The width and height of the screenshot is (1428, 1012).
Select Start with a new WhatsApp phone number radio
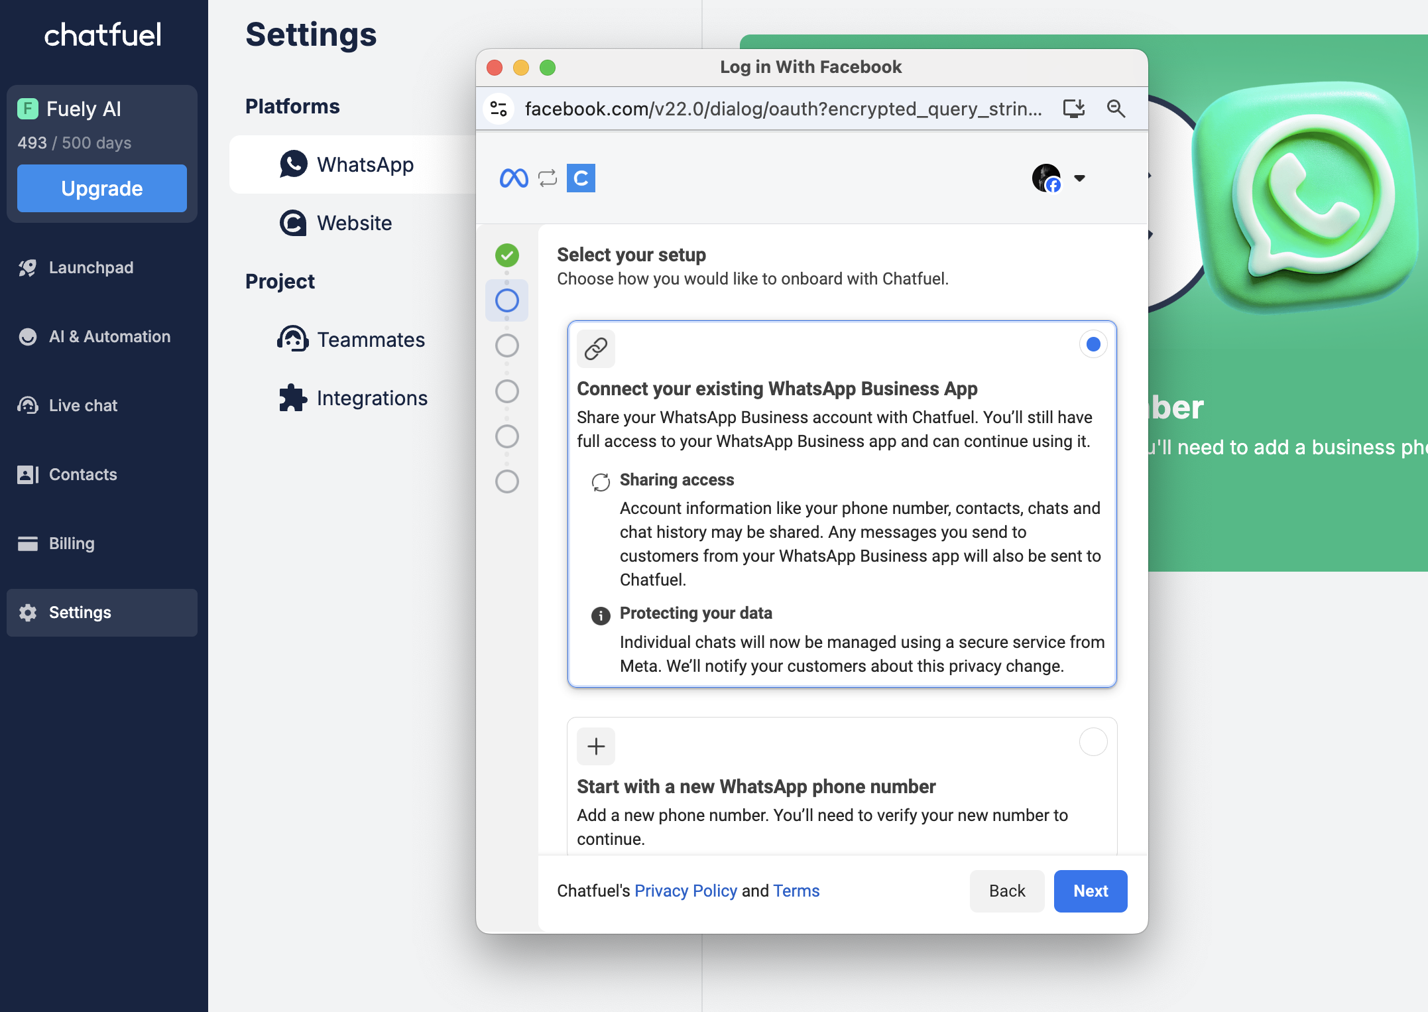click(1093, 742)
